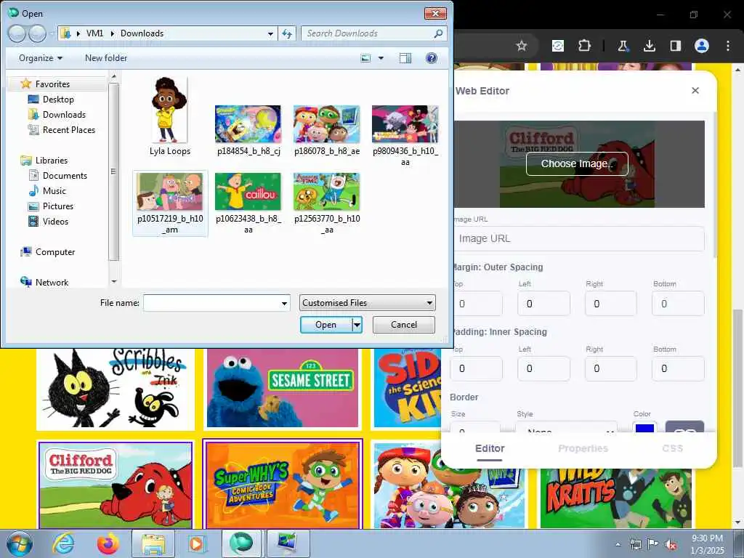The image size is (744, 558).
Task: Open the Action Center flag icon in tray
Action: point(653,544)
